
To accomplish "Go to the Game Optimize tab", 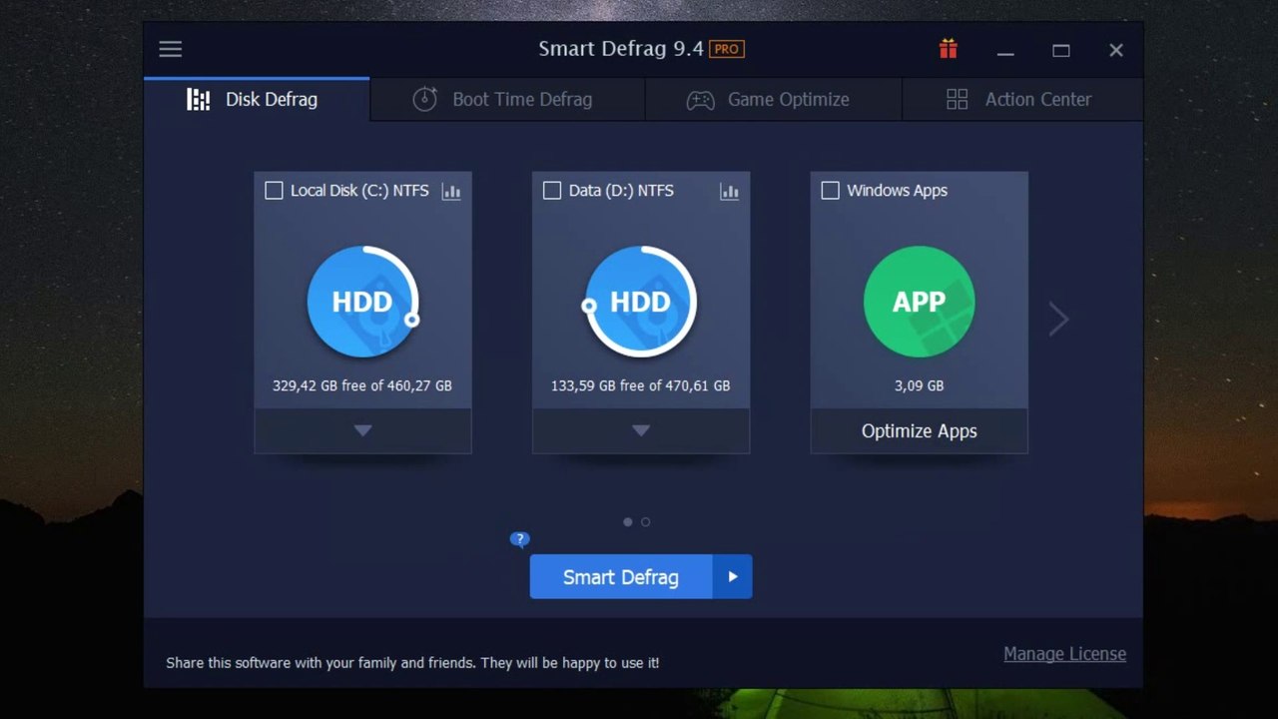I will [x=774, y=100].
